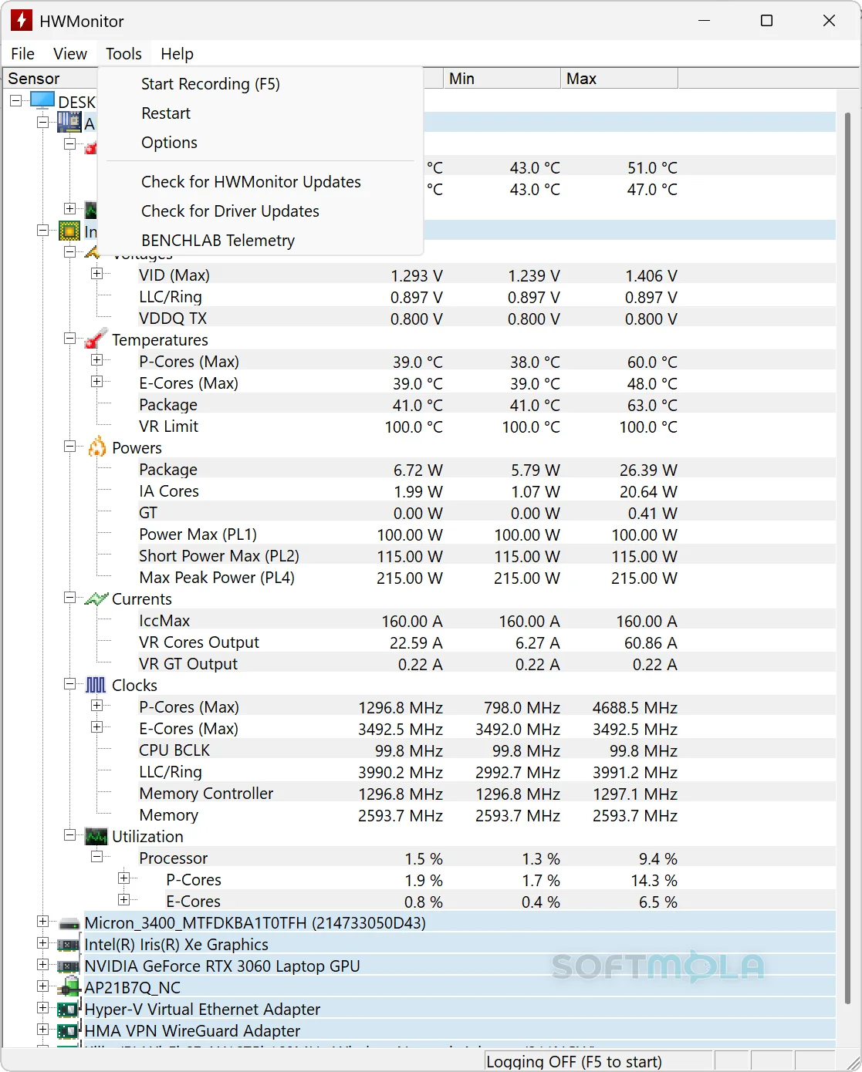Click the Min column header
This screenshot has height=1072, width=862.
(502, 79)
